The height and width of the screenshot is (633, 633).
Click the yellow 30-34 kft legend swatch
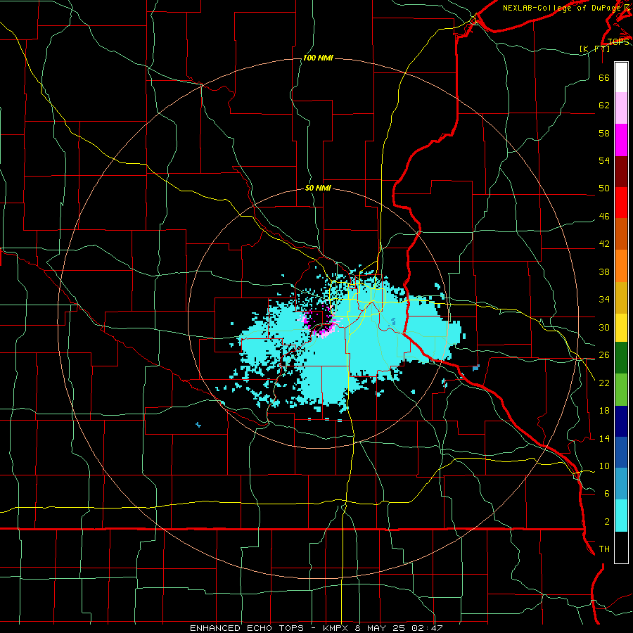pyautogui.click(x=621, y=328)
